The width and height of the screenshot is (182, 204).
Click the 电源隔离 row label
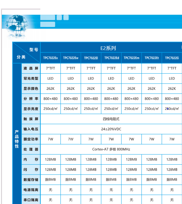point(31,190)
